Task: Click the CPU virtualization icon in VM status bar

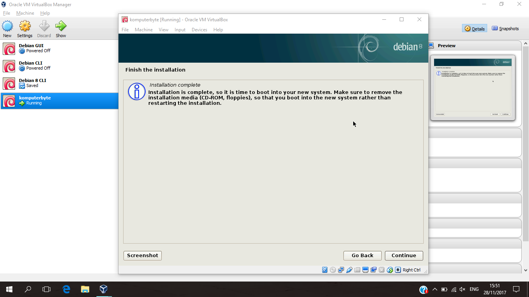Action: point(381,270)
